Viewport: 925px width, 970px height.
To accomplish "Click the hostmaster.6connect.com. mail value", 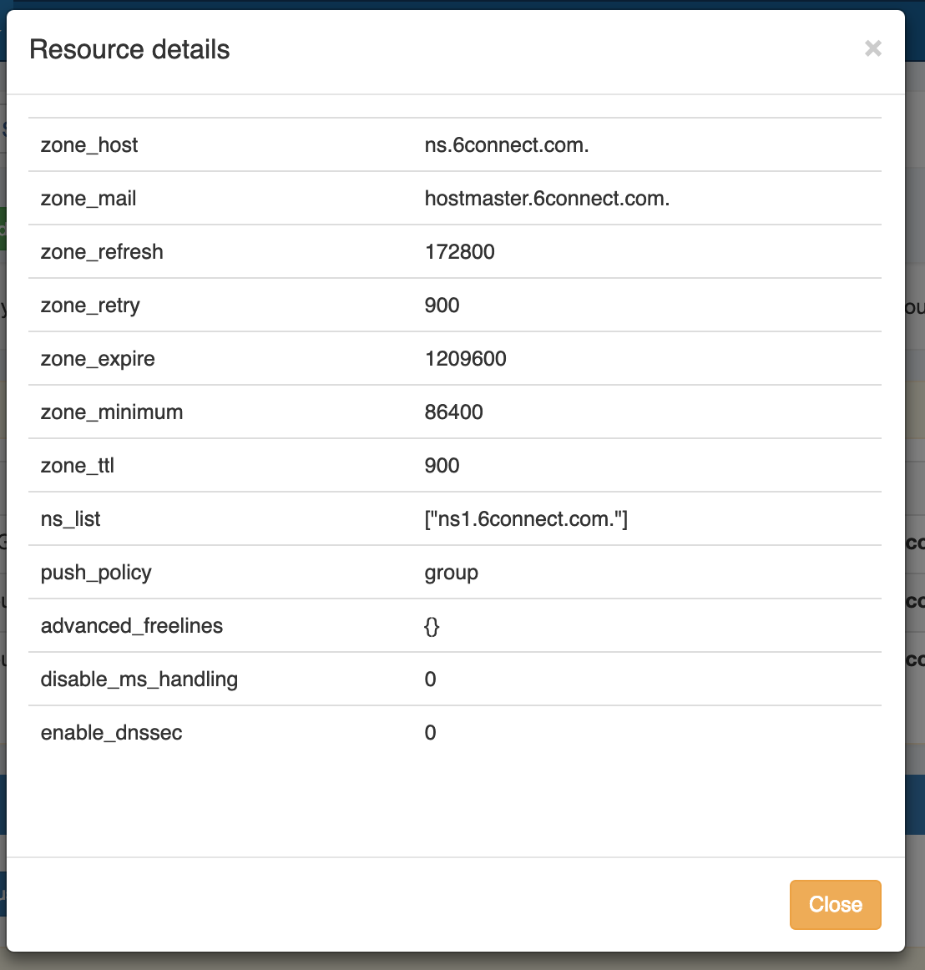I will [x=547, y=199].
